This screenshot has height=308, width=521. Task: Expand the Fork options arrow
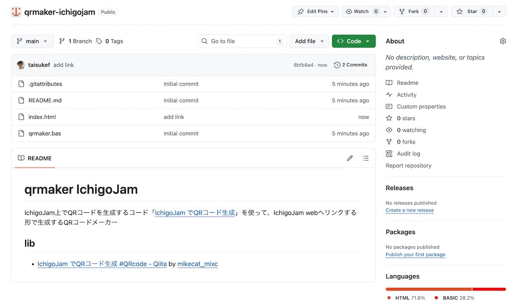coord(441,12)
